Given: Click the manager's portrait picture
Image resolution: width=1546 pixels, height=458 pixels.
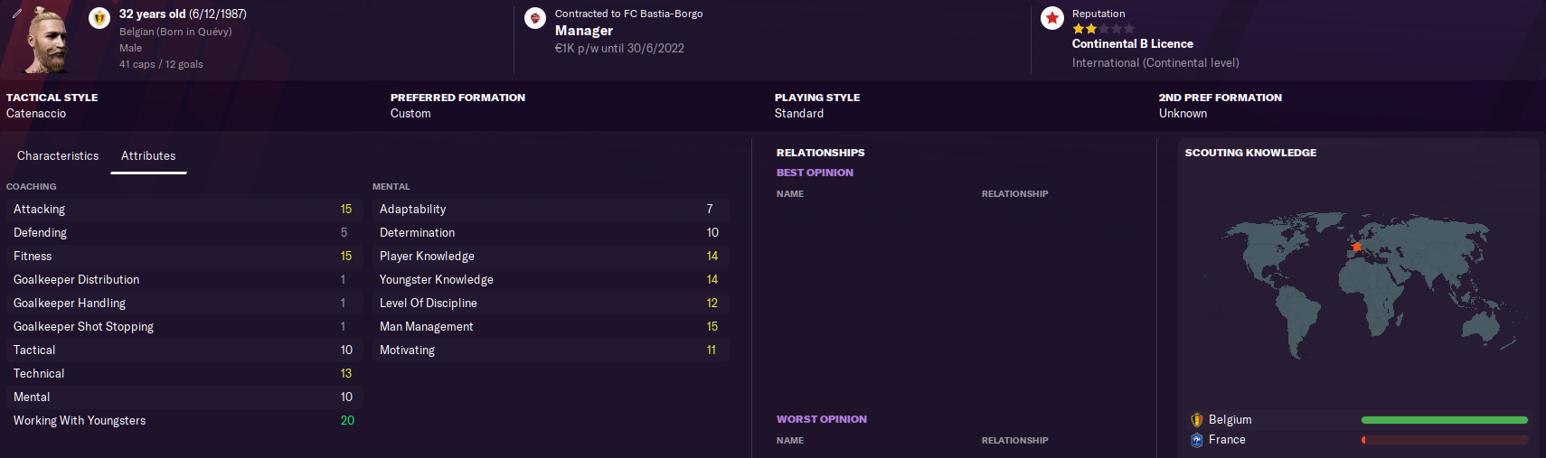Looking at the screenshot, I should coord(45,41).
